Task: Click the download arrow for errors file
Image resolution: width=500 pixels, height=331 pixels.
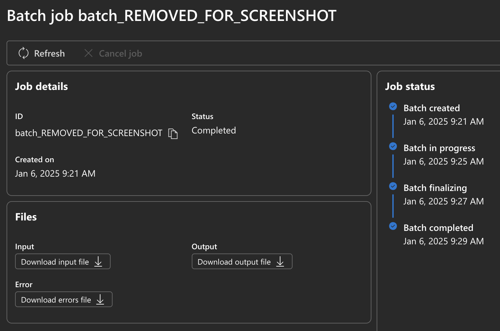Action: click(100, 300)
